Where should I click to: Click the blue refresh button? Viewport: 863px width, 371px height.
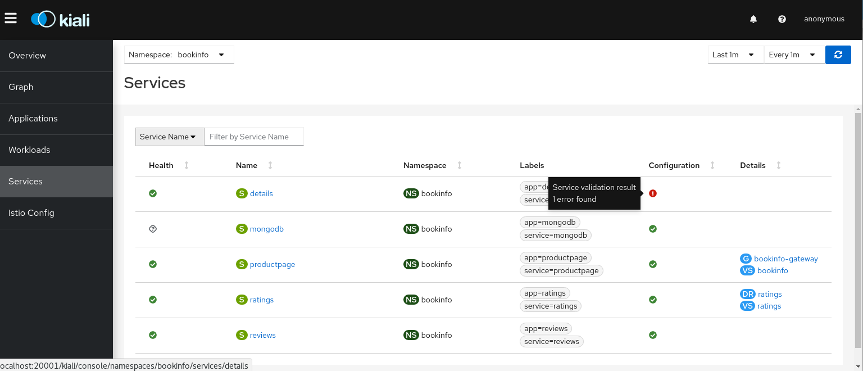tap(838, 55)
